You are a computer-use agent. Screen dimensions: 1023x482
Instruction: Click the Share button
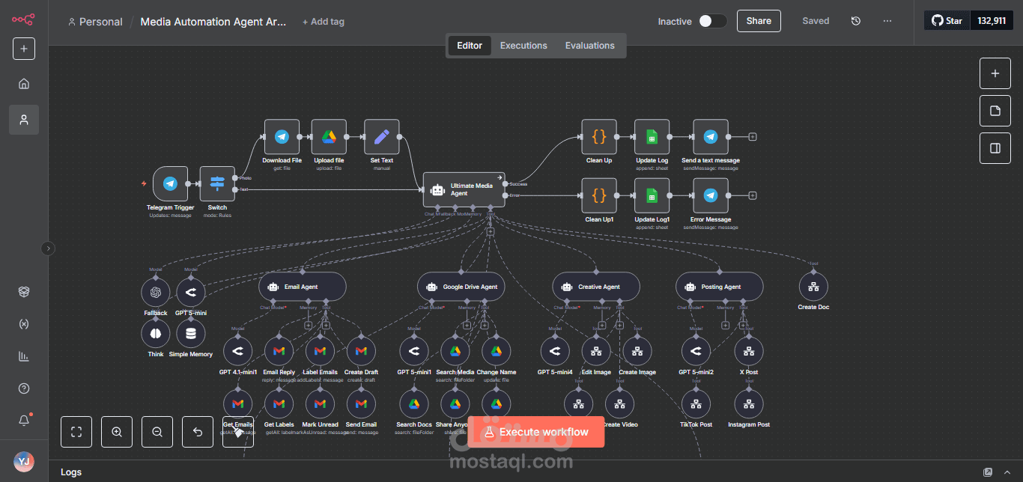point(759,21)
